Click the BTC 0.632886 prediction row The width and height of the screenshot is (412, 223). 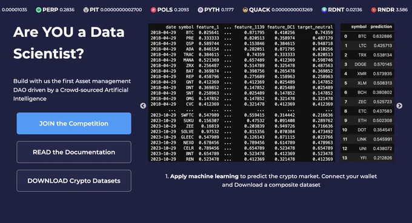tap(367, 36)
